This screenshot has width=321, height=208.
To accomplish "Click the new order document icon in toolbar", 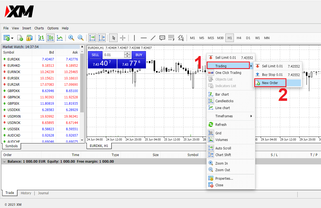I will [x=20, y=38].
